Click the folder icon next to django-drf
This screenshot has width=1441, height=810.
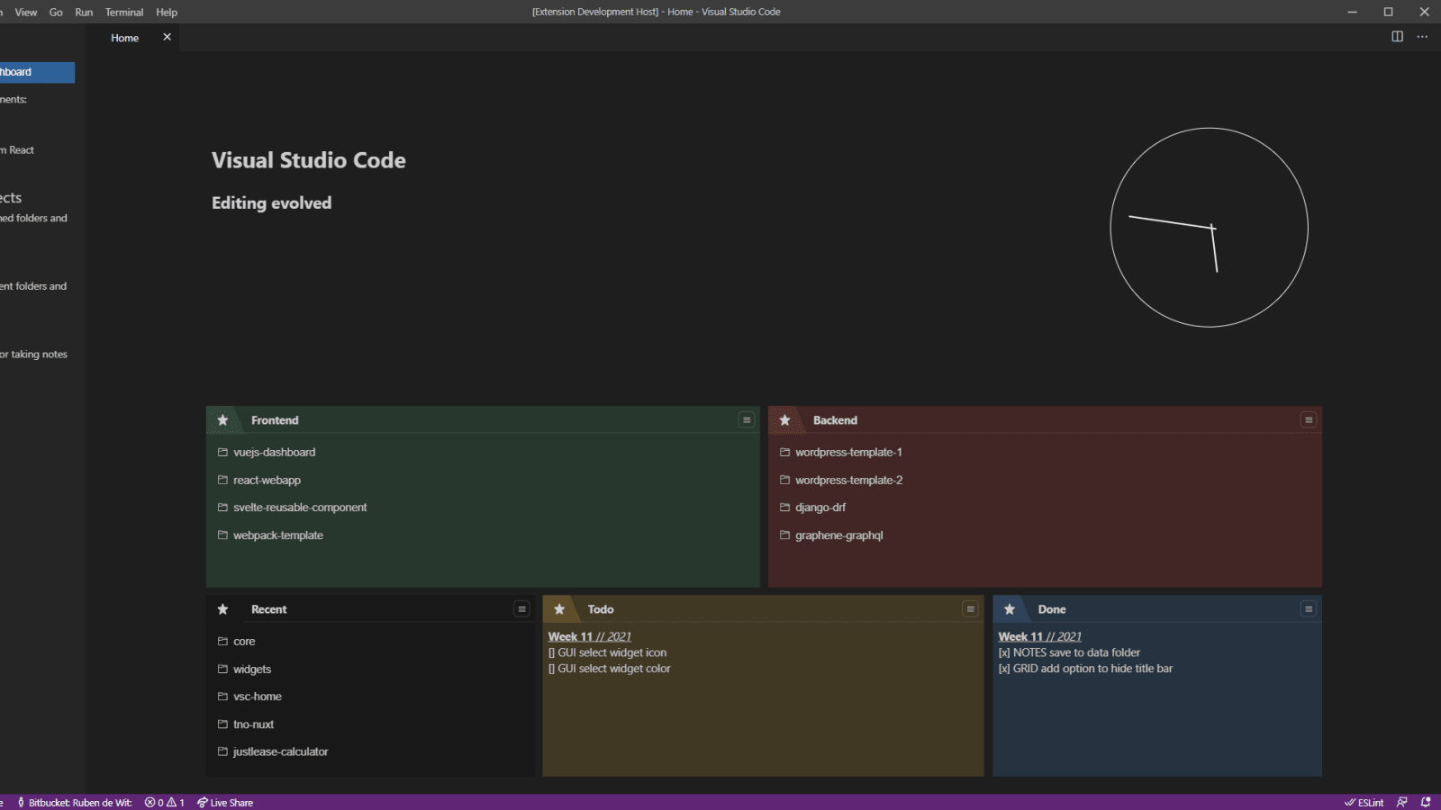click(x=784, y=507)
